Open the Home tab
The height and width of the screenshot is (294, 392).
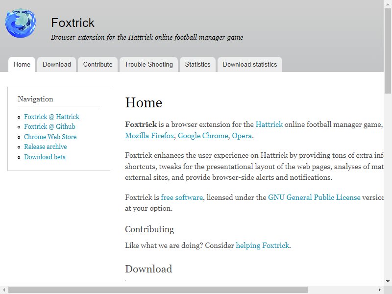pos(22,65)
